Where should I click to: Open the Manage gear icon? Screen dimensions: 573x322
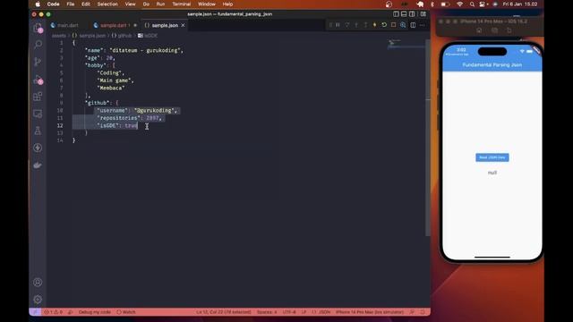(x=38, y=300)
